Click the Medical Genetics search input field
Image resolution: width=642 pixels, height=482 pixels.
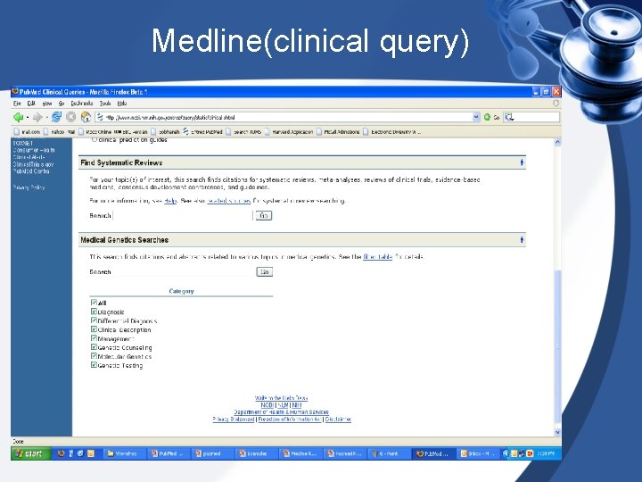click(x=183, y=271)
